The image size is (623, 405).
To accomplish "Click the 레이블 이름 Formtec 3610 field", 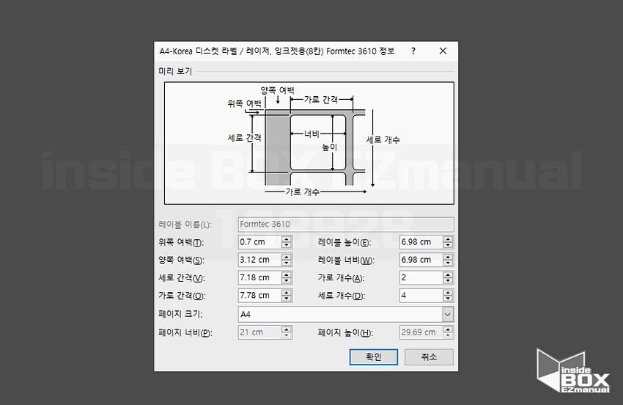I will coord(346,225).
